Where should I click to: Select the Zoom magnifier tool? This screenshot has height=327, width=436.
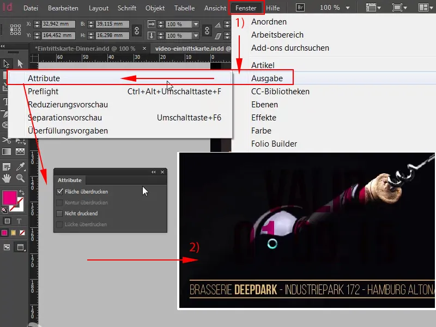pyautogui.click(x=20, y=178)
